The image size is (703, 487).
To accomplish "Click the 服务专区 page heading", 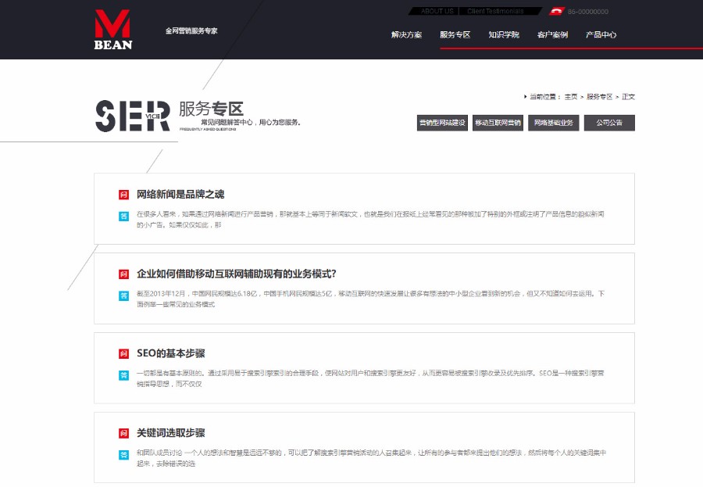I will (211, 109).
